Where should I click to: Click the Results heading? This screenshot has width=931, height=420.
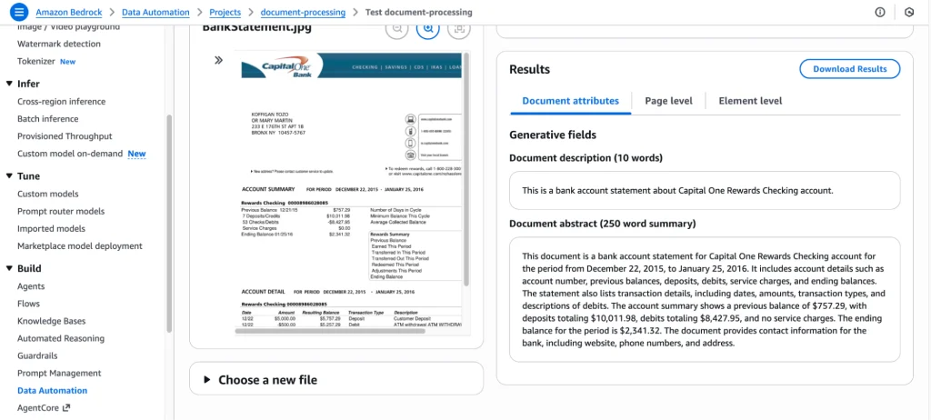[x=530, y=69]
